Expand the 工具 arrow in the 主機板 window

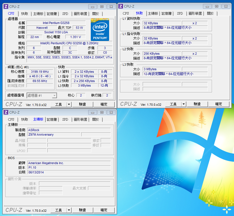[x=69, y=210]
